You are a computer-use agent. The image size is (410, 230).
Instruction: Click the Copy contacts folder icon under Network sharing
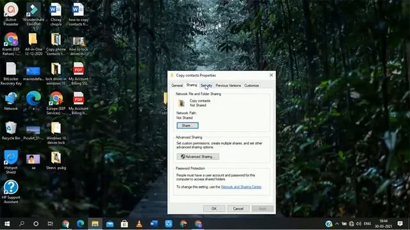tap(181, 103)
